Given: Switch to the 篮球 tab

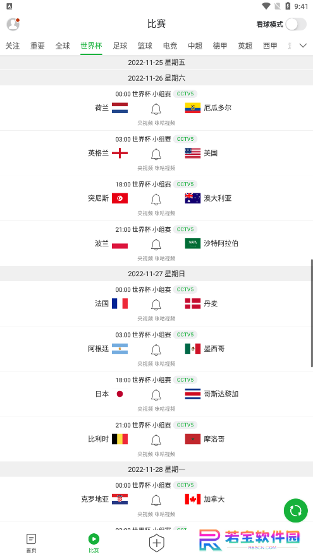Looking at the screenshot, I should (145, 45).
